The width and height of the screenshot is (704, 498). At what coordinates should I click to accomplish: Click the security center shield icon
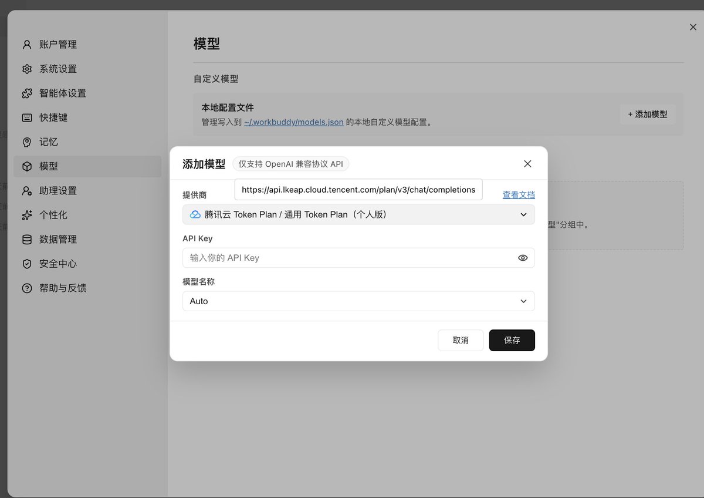pyautogui.click(x=27, y=264)
